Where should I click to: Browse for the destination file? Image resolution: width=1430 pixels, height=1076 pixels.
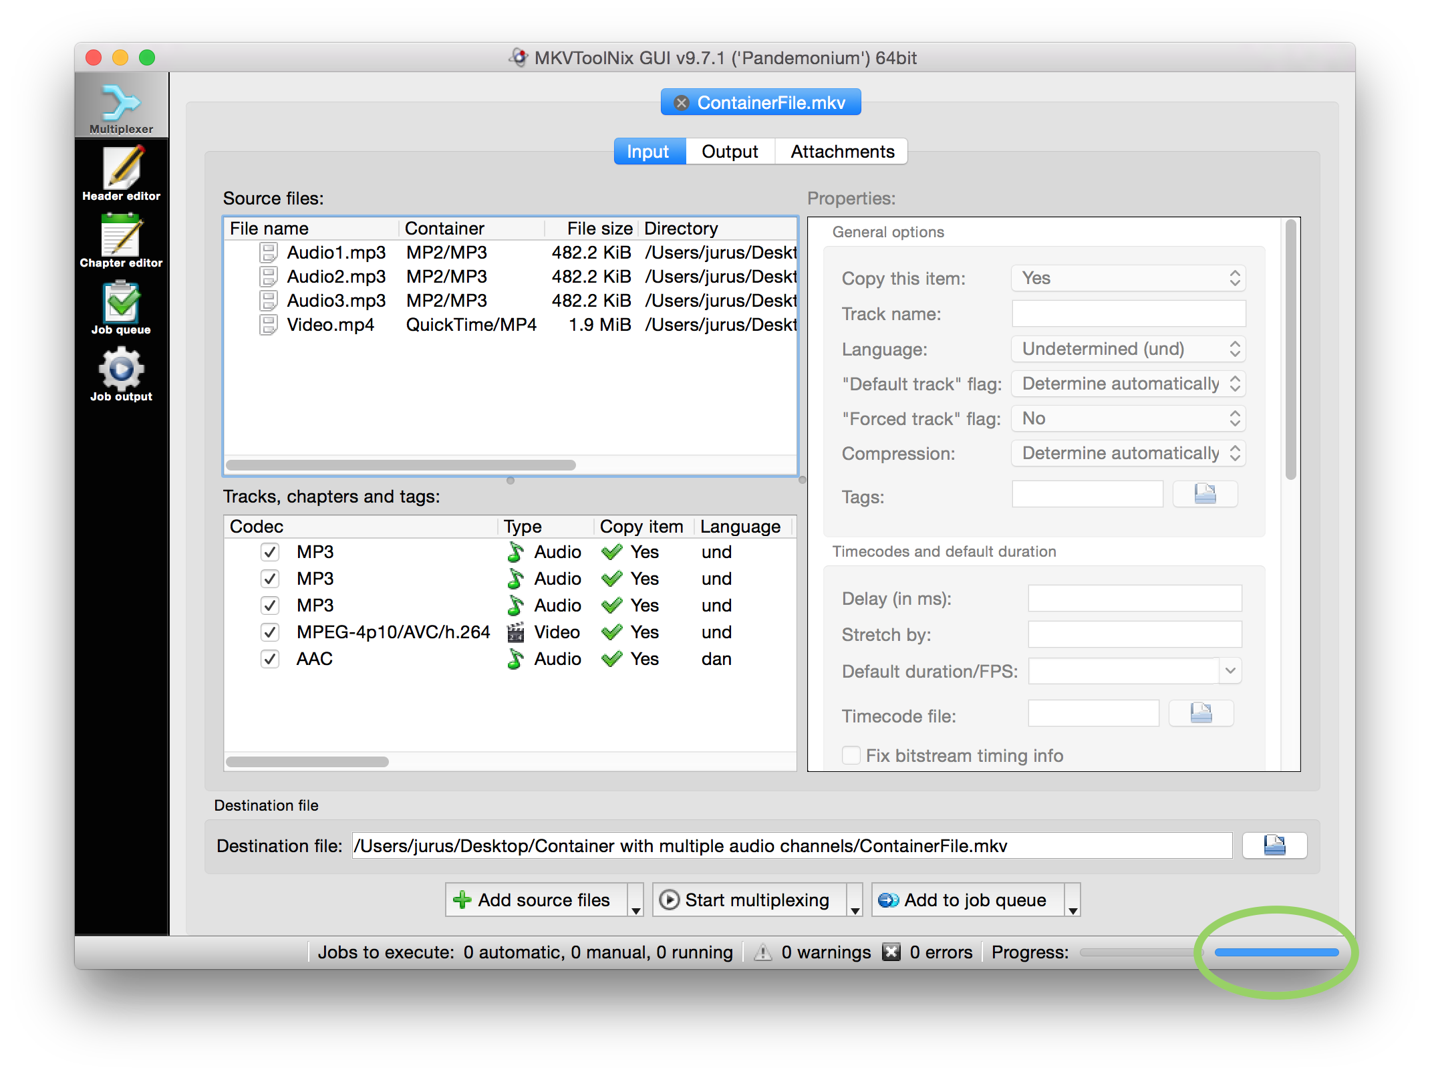(x=1274, y=845)
